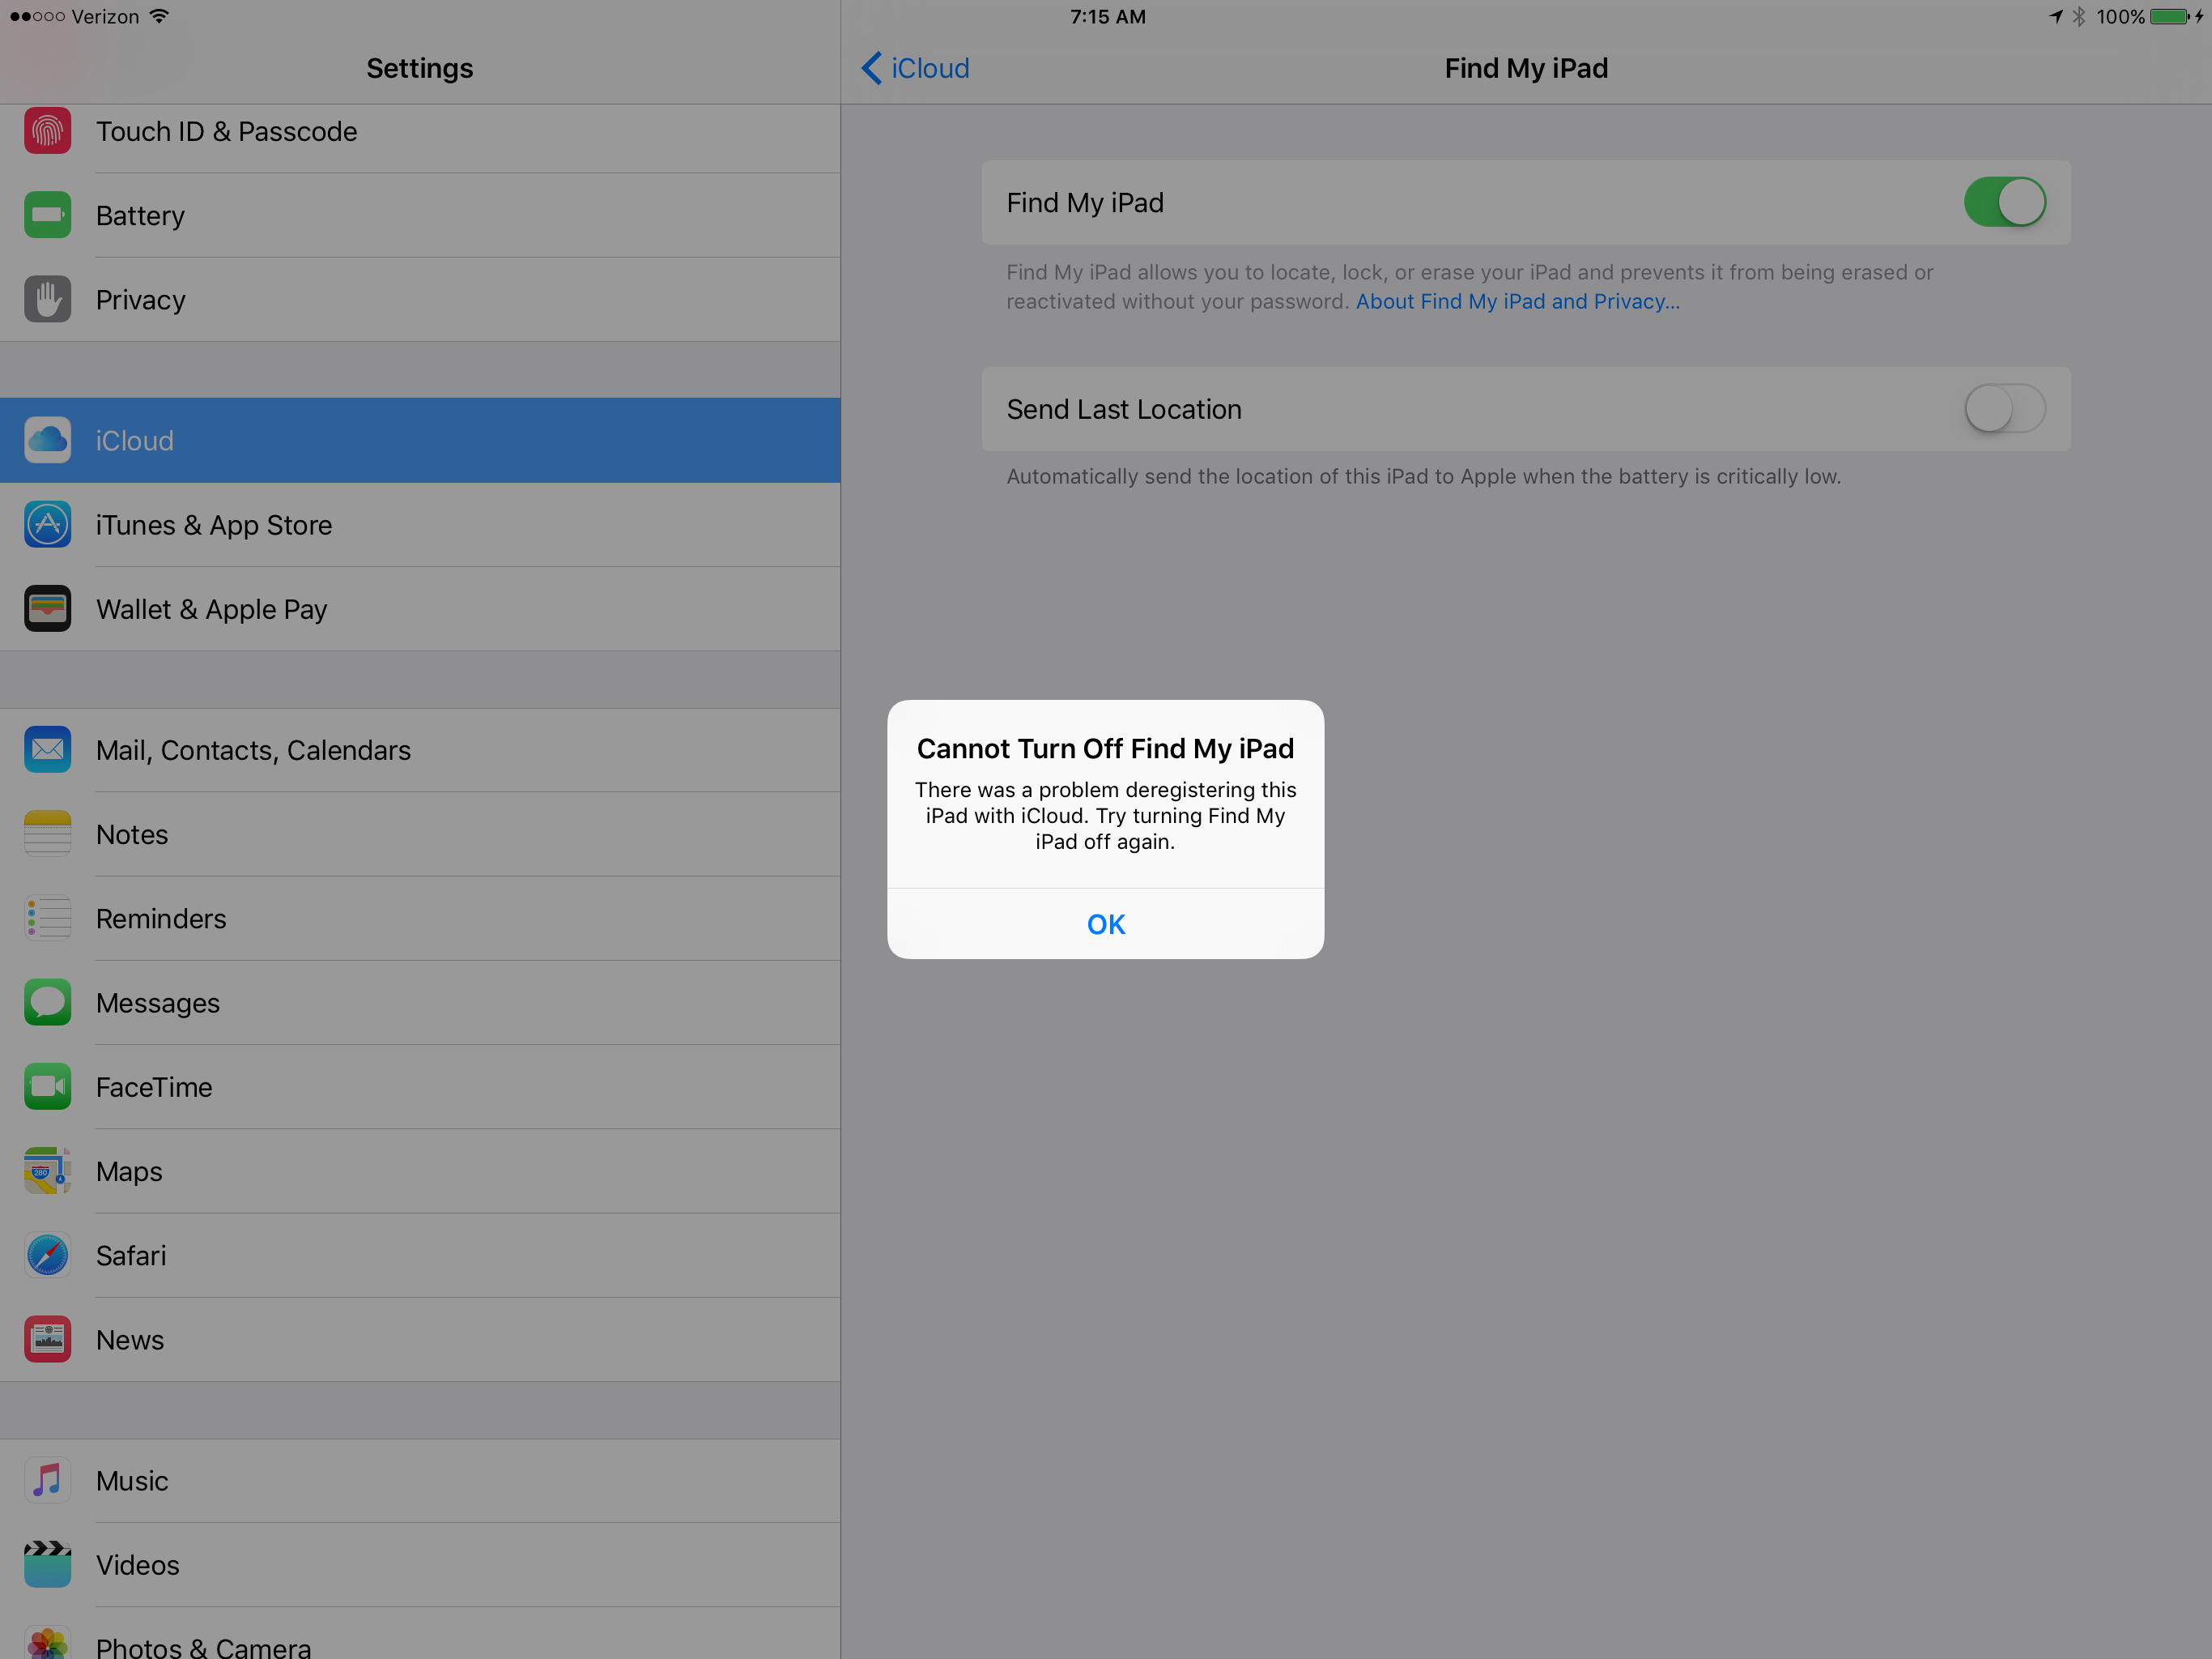The height and width of the screenshot is (1659, 2212).
Task: Tap the Privacy hand icon
Action: point(47,299)
